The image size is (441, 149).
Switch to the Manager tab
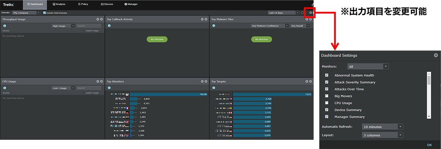tap(131, 4)
